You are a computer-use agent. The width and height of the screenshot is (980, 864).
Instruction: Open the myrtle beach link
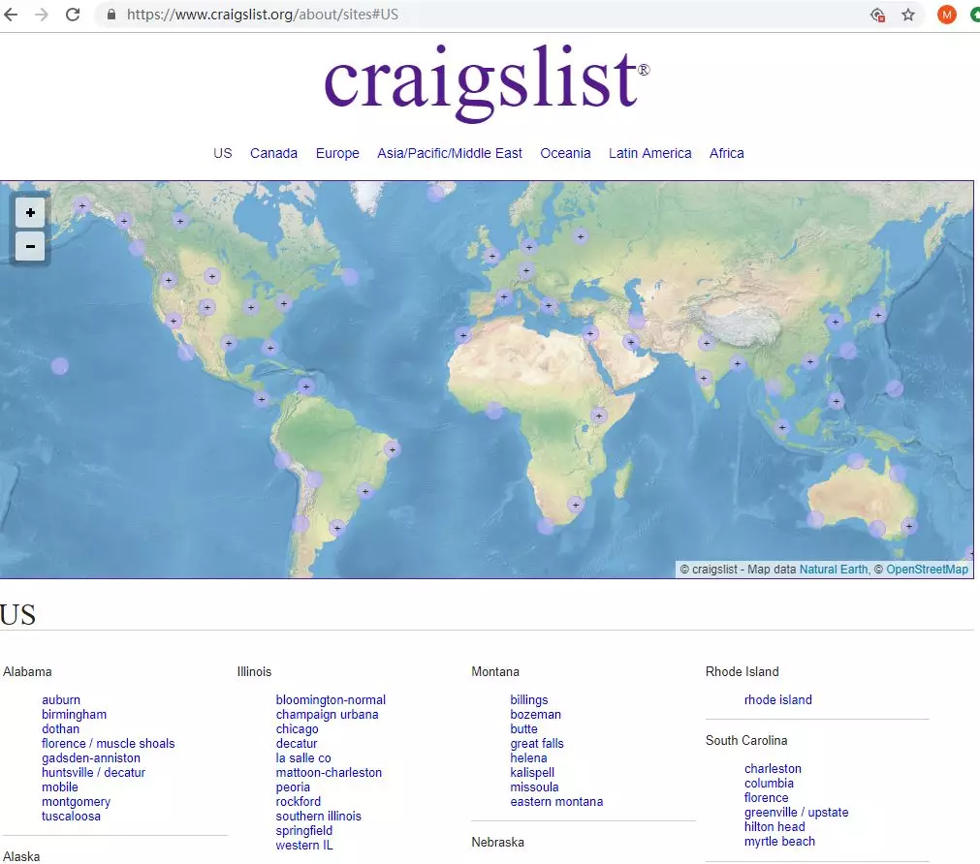[x=779, y=842]
